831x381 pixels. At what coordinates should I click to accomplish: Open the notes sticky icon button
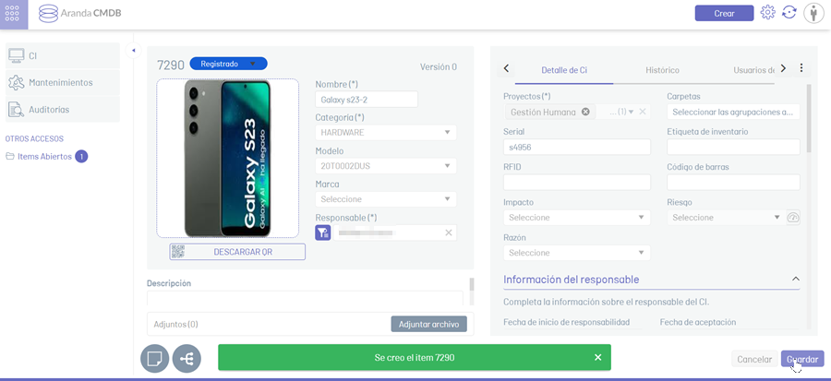click(x=154, y=359)
